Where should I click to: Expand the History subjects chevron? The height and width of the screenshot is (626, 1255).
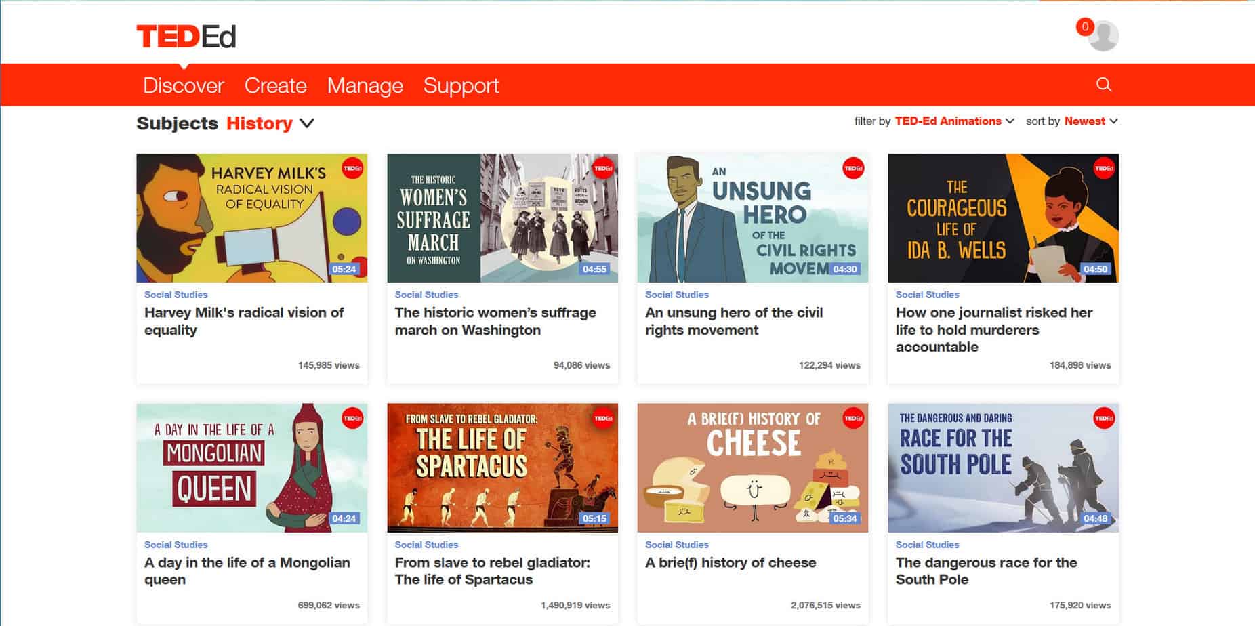[x=307, y=123]
